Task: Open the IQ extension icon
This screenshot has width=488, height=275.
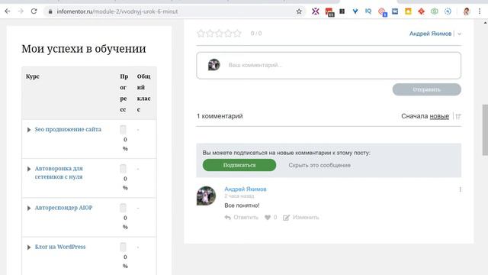Action: (368, 11)
